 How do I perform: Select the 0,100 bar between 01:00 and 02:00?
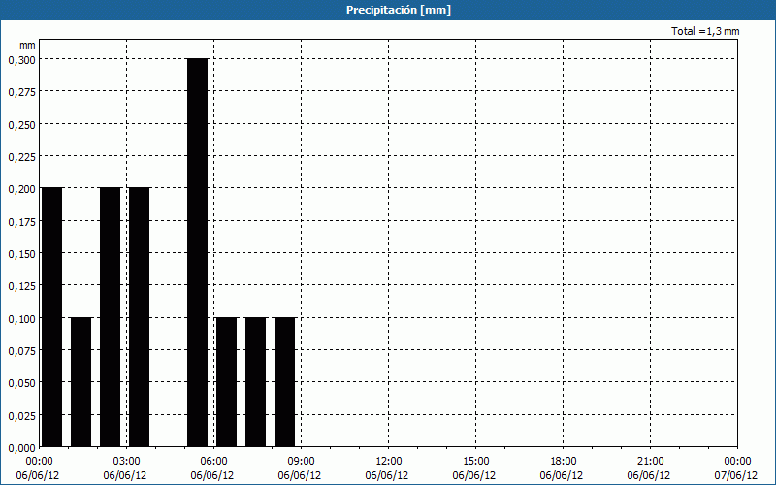(81, 382)
